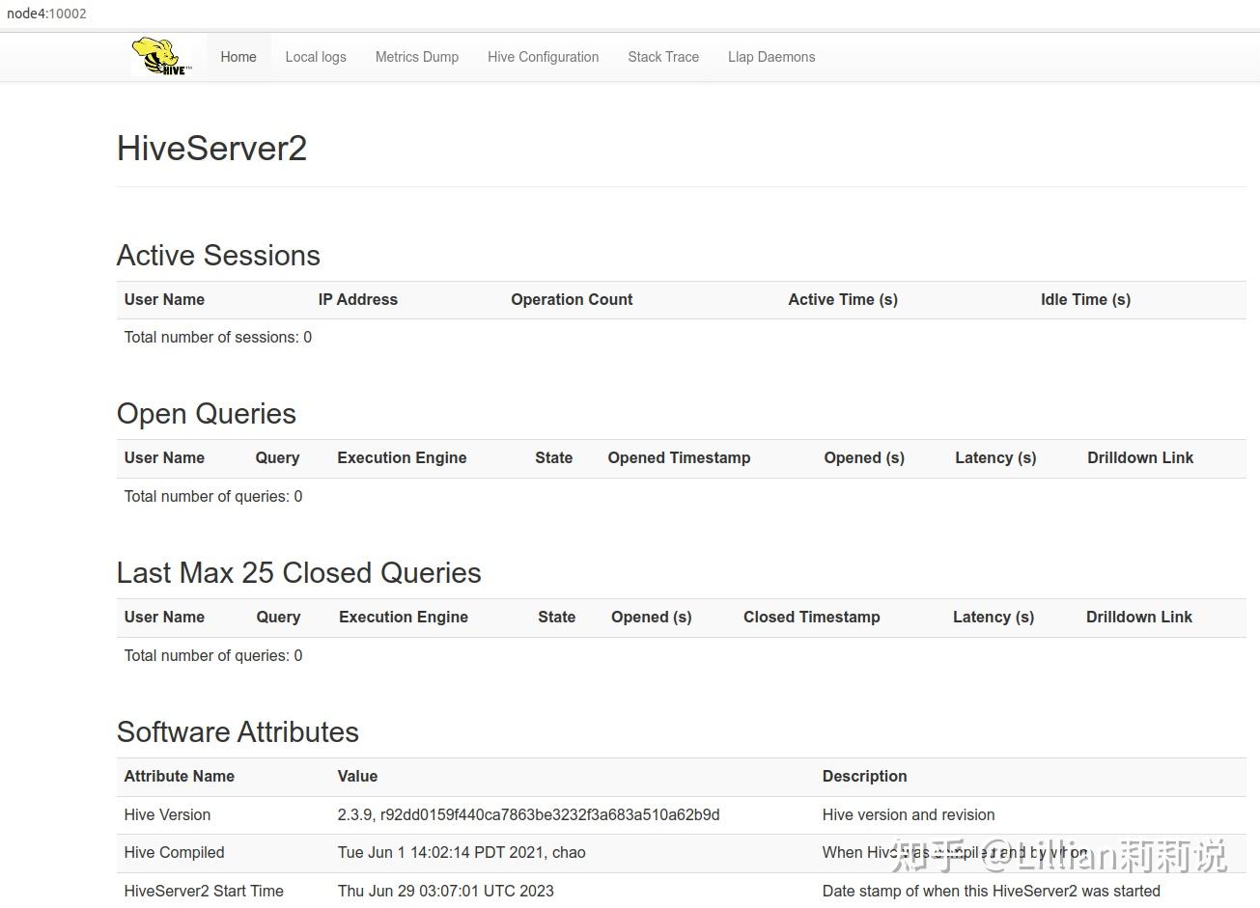Click the Open Queries section heading

(207, 414)
